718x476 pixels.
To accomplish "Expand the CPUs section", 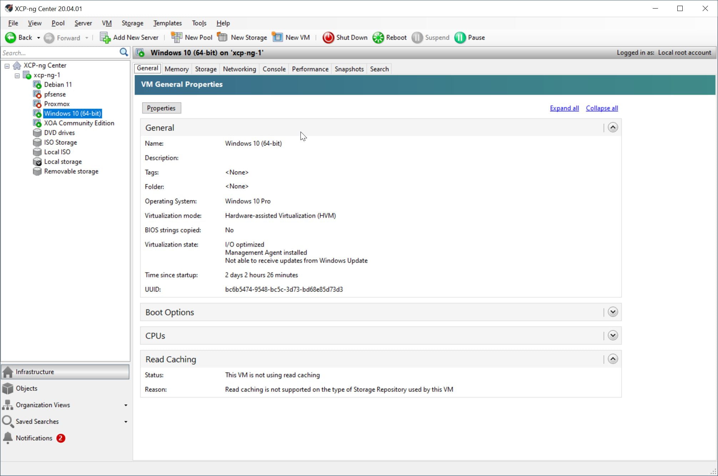I will pyautogui.click(x=612, y=336).
